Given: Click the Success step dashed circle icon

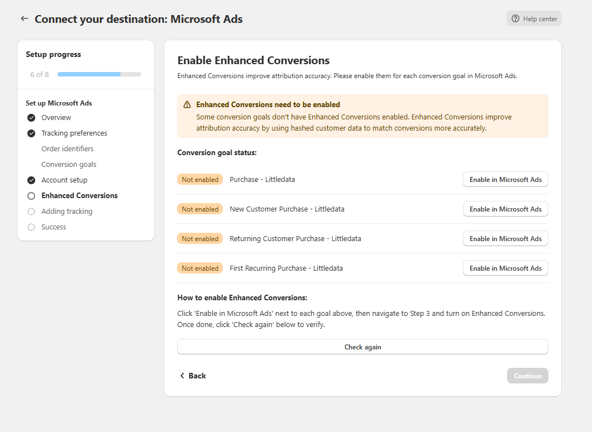Looking at the screenshot, I should 31,227.
